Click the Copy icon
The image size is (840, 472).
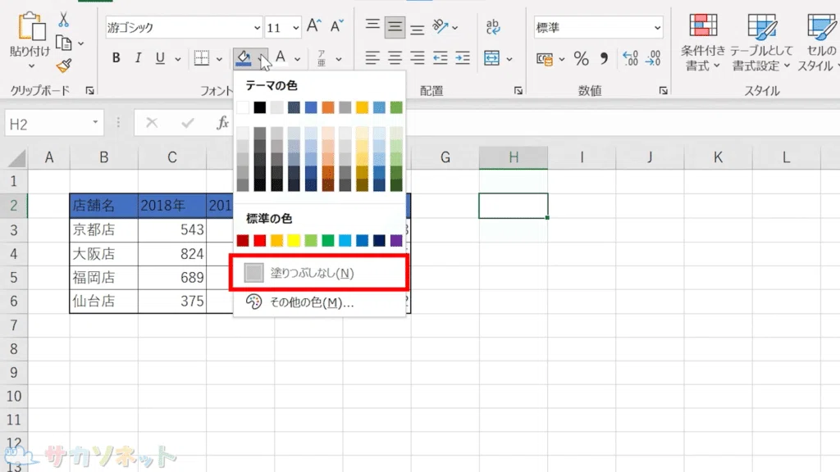(x=63, y=43)
